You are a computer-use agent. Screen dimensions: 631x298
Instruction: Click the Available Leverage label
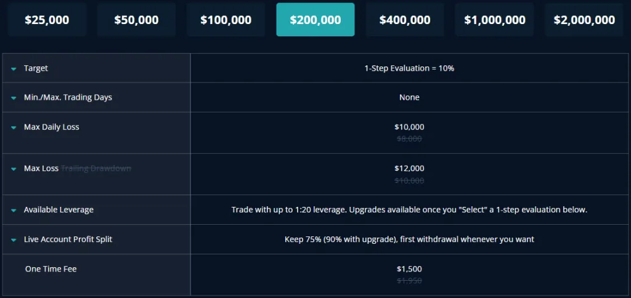point(59,210)
